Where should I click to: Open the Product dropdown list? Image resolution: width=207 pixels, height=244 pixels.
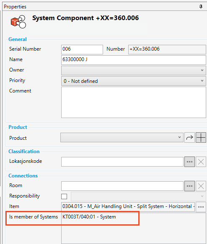[122, 137]
